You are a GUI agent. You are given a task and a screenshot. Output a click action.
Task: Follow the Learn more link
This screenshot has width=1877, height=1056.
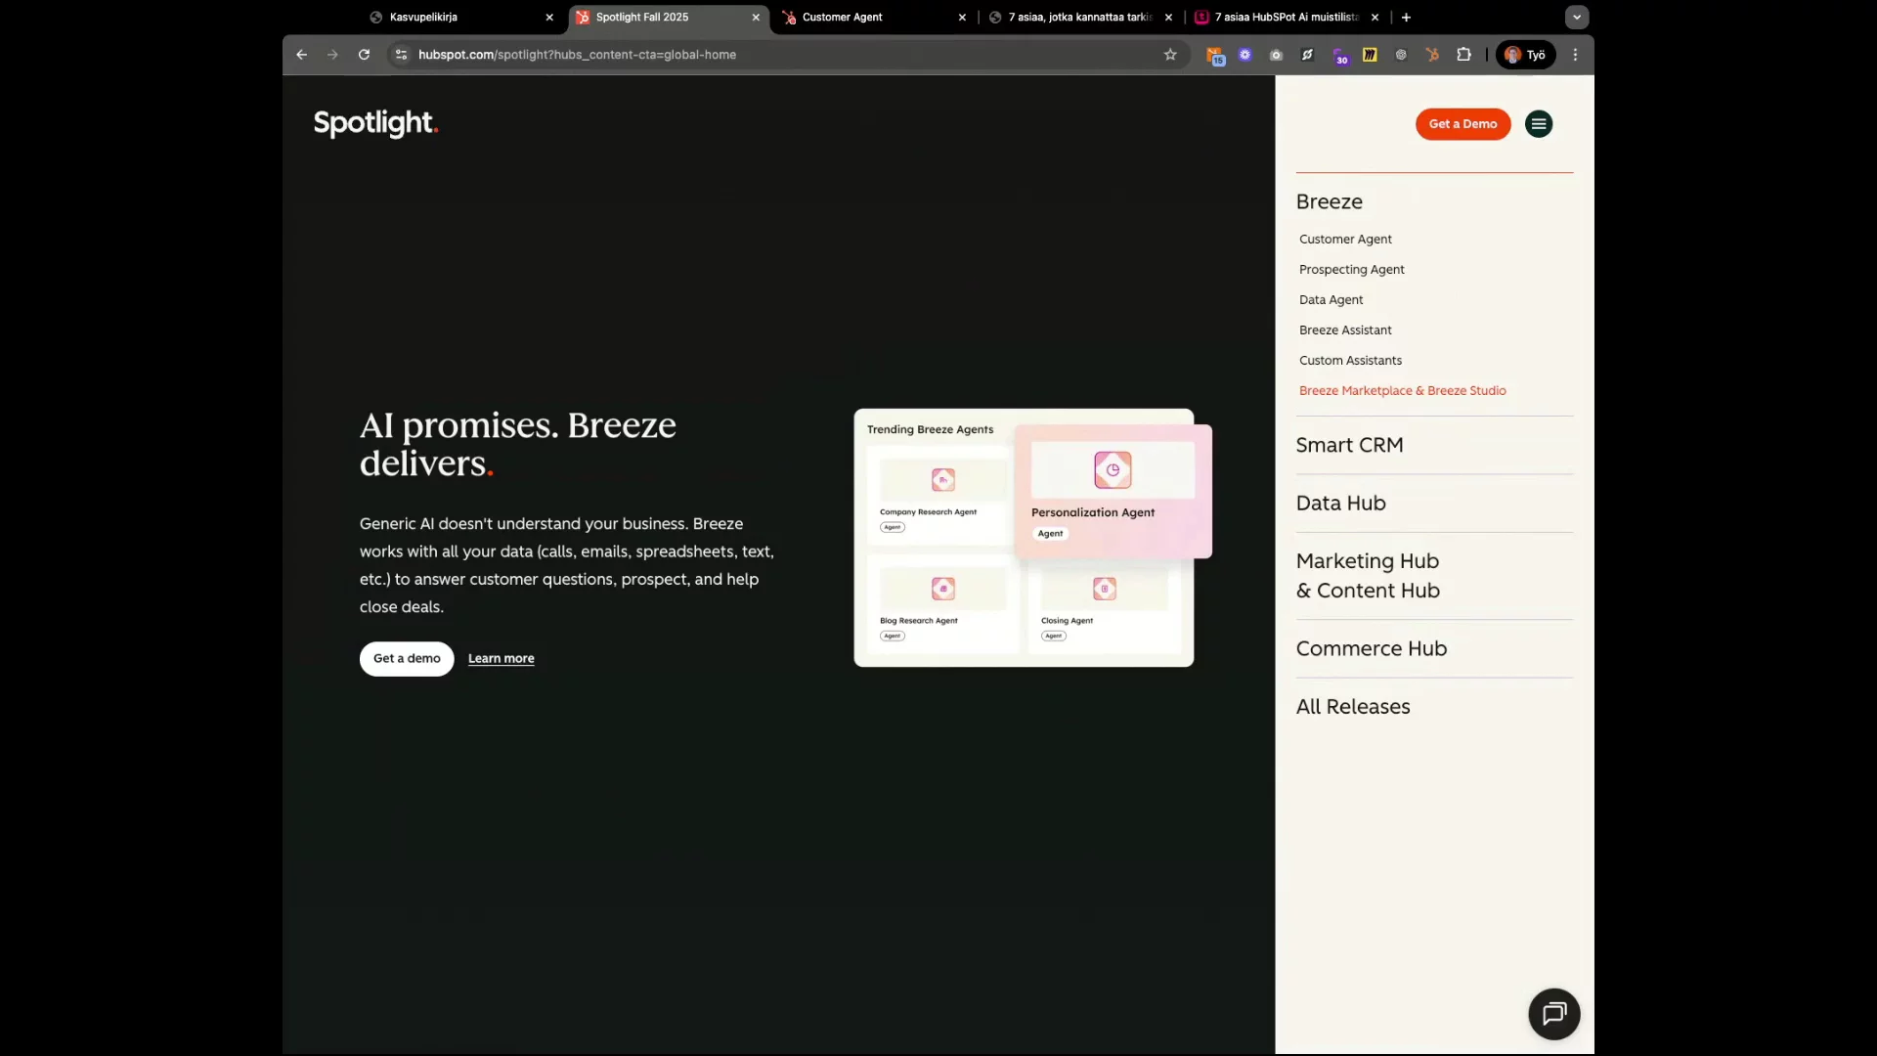pos(501,659)
